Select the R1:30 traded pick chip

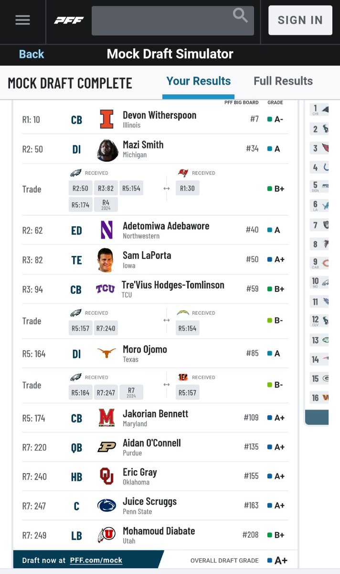(x=187, y=188)
